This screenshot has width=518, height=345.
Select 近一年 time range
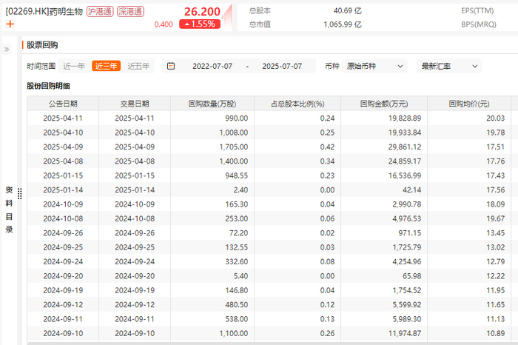74,66
